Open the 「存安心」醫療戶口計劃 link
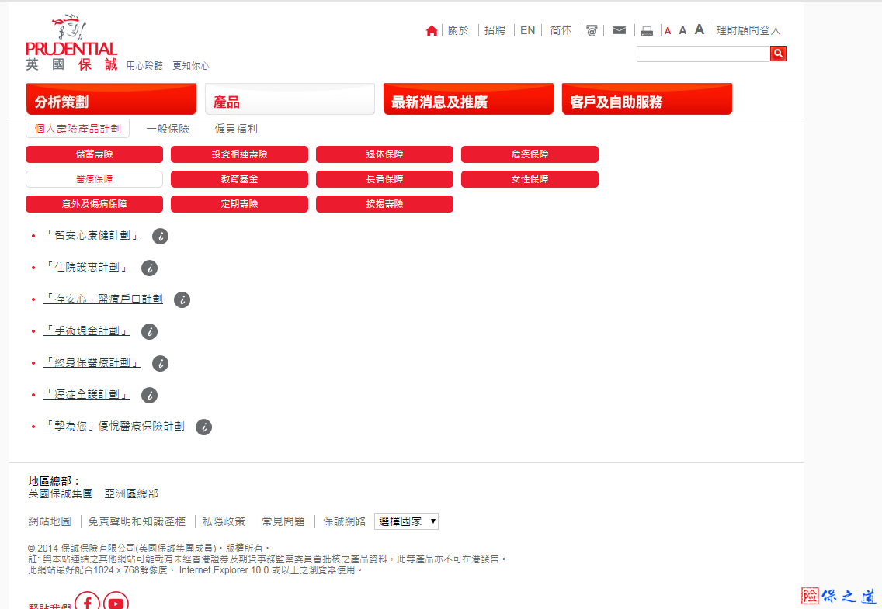The width and height of the screenshot is (882, 609). [103, 299]
